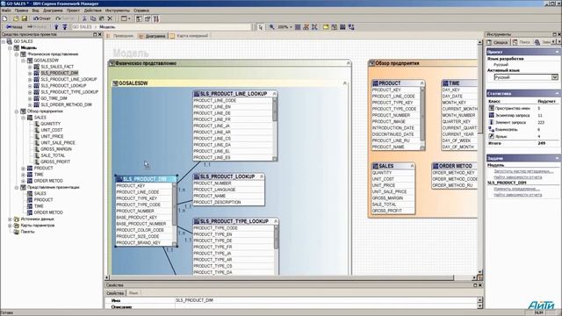Collapse the GOSALESDW tree node
The height and width of the screenshot is (316, 562).
click(x=24, y=61)
